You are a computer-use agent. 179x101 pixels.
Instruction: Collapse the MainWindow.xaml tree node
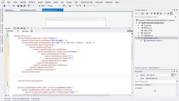(x=139, y=38)
